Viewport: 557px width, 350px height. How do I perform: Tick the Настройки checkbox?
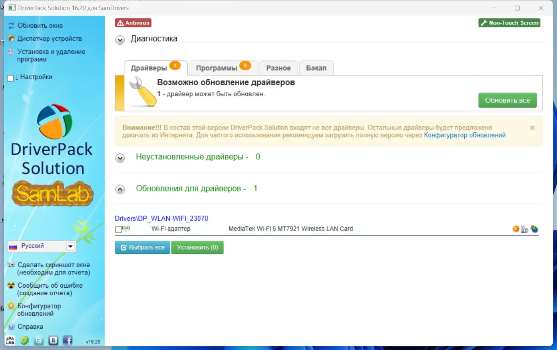point(10,78)
